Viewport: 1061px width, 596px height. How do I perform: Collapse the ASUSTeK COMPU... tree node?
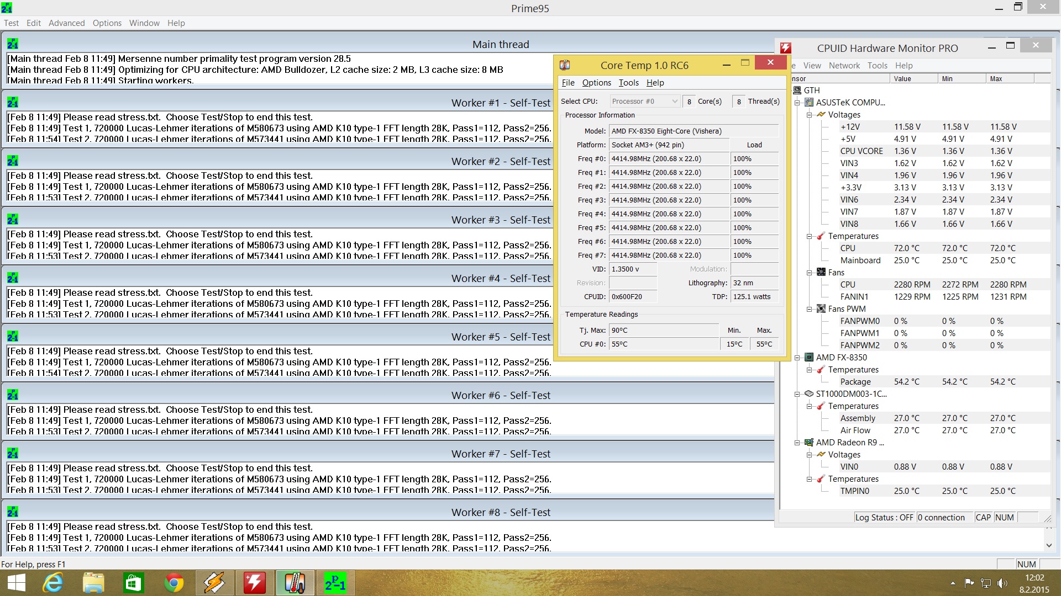click(x=797, y=103)
